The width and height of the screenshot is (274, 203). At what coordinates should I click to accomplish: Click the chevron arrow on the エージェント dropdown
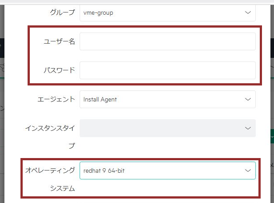248,99
